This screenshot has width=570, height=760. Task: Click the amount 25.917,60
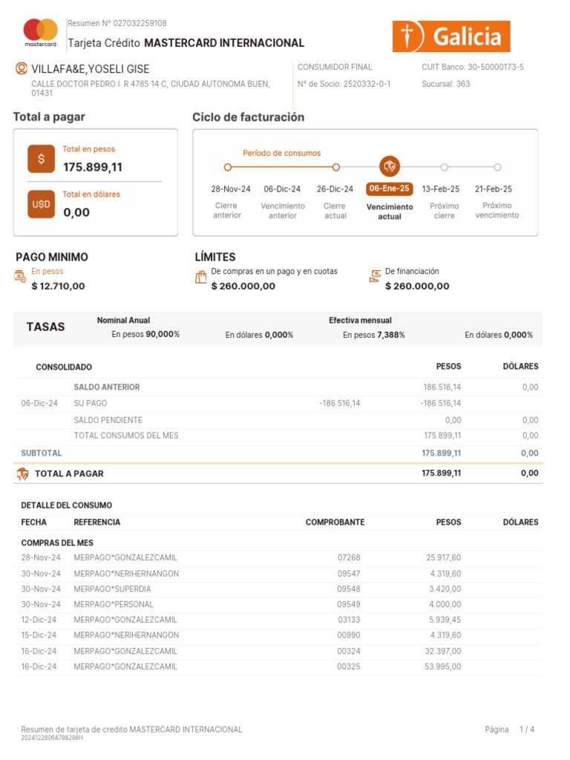coord(444,557)
